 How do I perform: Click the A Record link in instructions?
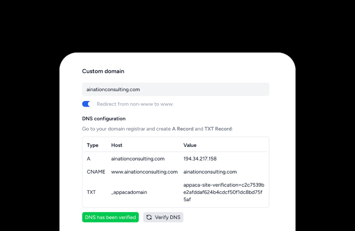(183, 129)
